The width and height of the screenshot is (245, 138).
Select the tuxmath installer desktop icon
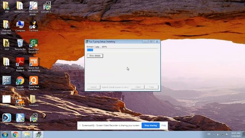pos(47,7)
